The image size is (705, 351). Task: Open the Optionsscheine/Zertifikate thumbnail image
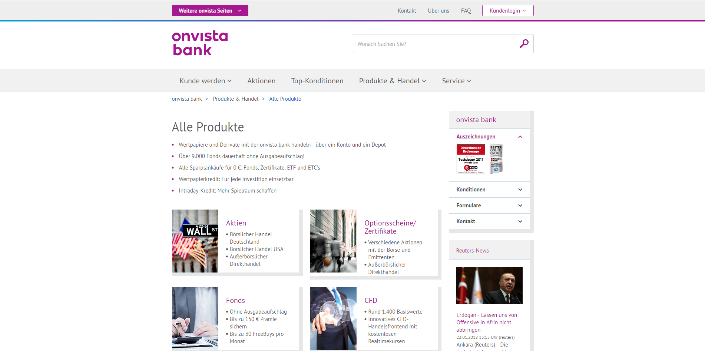tap(333, 241)
